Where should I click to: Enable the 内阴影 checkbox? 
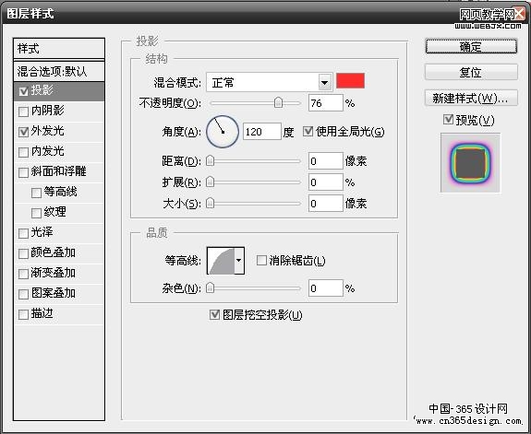pyautogui.click(x=23, y=111)
